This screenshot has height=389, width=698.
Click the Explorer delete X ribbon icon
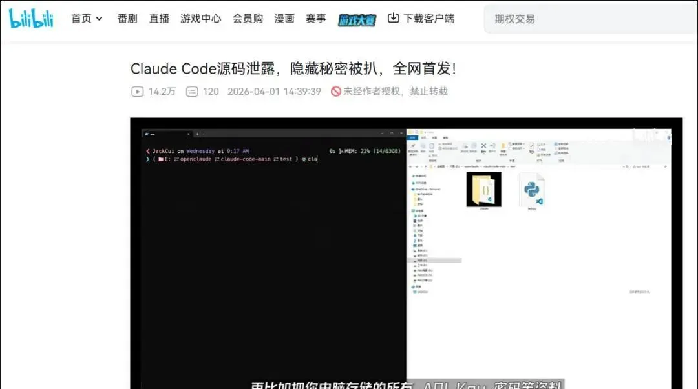click(483, 146)
